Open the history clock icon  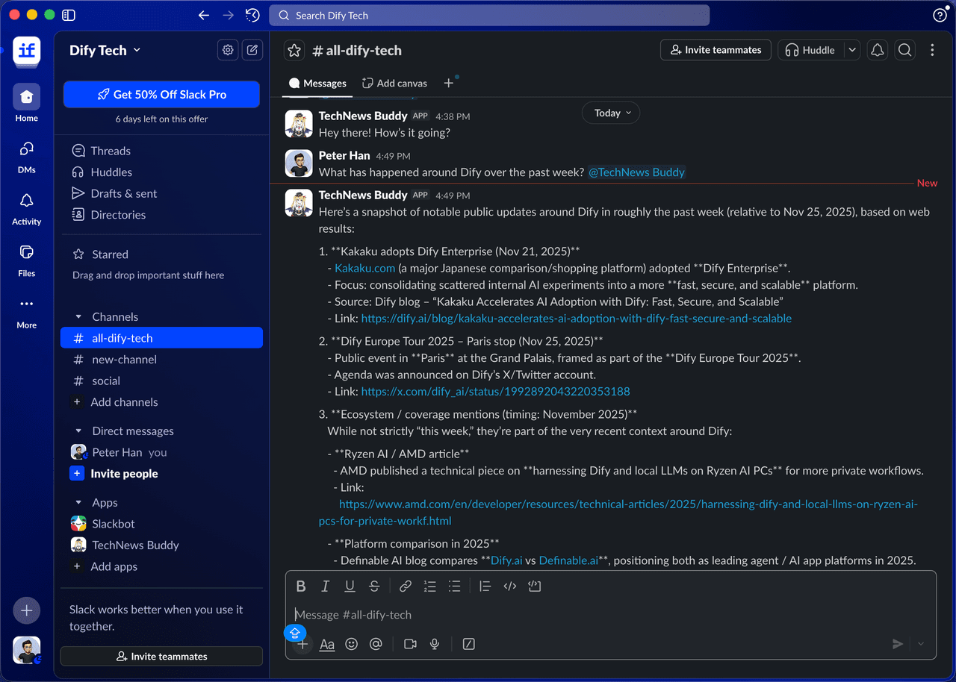click(x=252, y=15)
